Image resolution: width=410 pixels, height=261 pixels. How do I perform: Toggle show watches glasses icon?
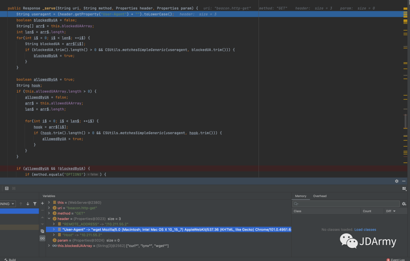43,238
